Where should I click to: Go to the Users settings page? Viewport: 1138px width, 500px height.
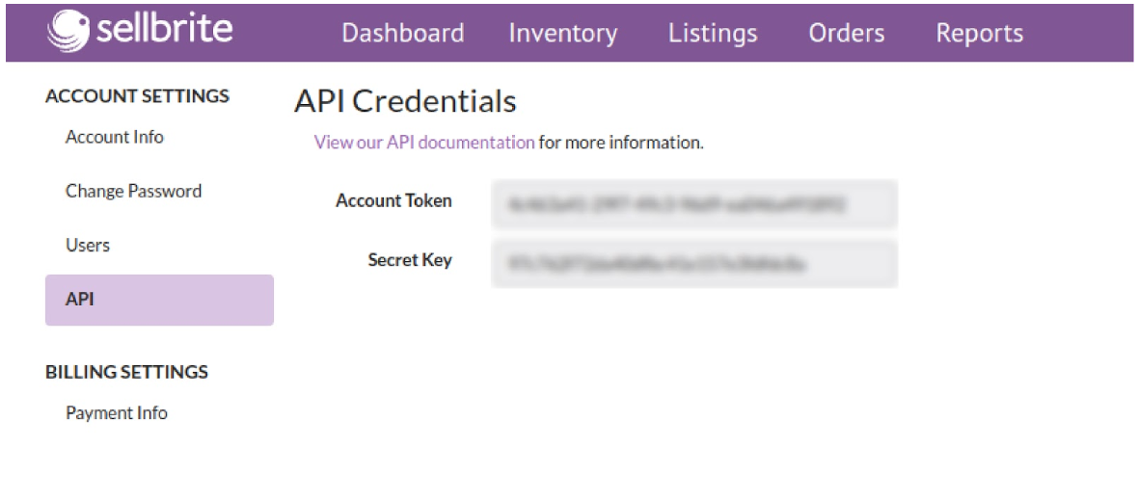click(88, 245)
